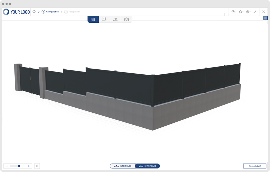Switch view to INTERIEUR

(123, 166)
